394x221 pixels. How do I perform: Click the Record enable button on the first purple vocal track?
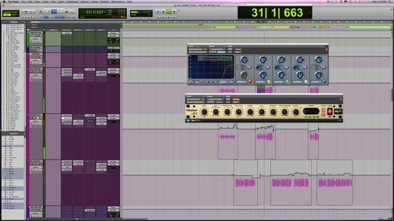31,72
